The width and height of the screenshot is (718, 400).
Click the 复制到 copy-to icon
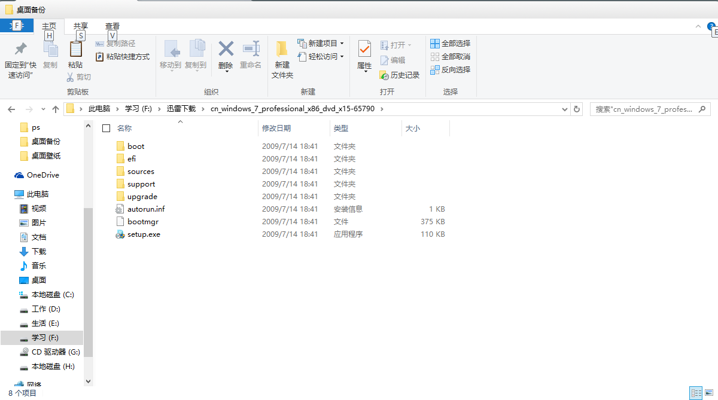[196, 49]
